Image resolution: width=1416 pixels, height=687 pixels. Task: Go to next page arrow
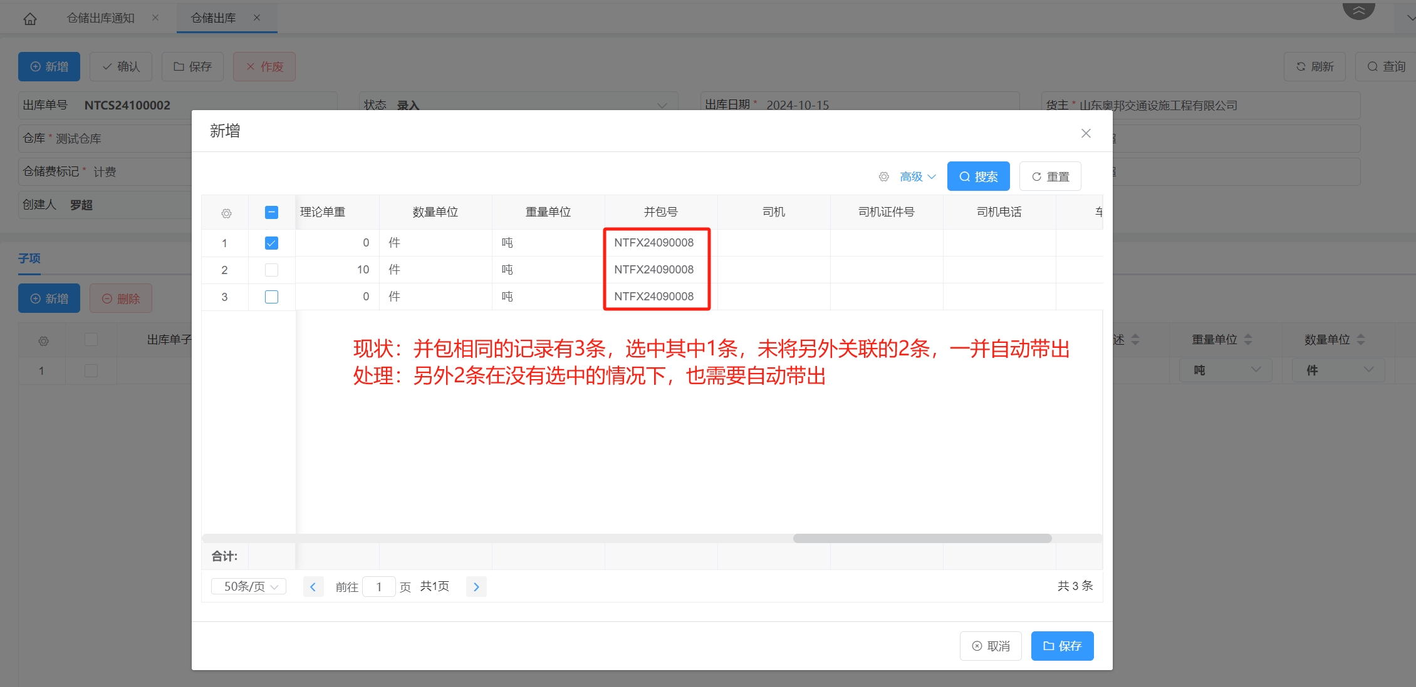point(476,587)
